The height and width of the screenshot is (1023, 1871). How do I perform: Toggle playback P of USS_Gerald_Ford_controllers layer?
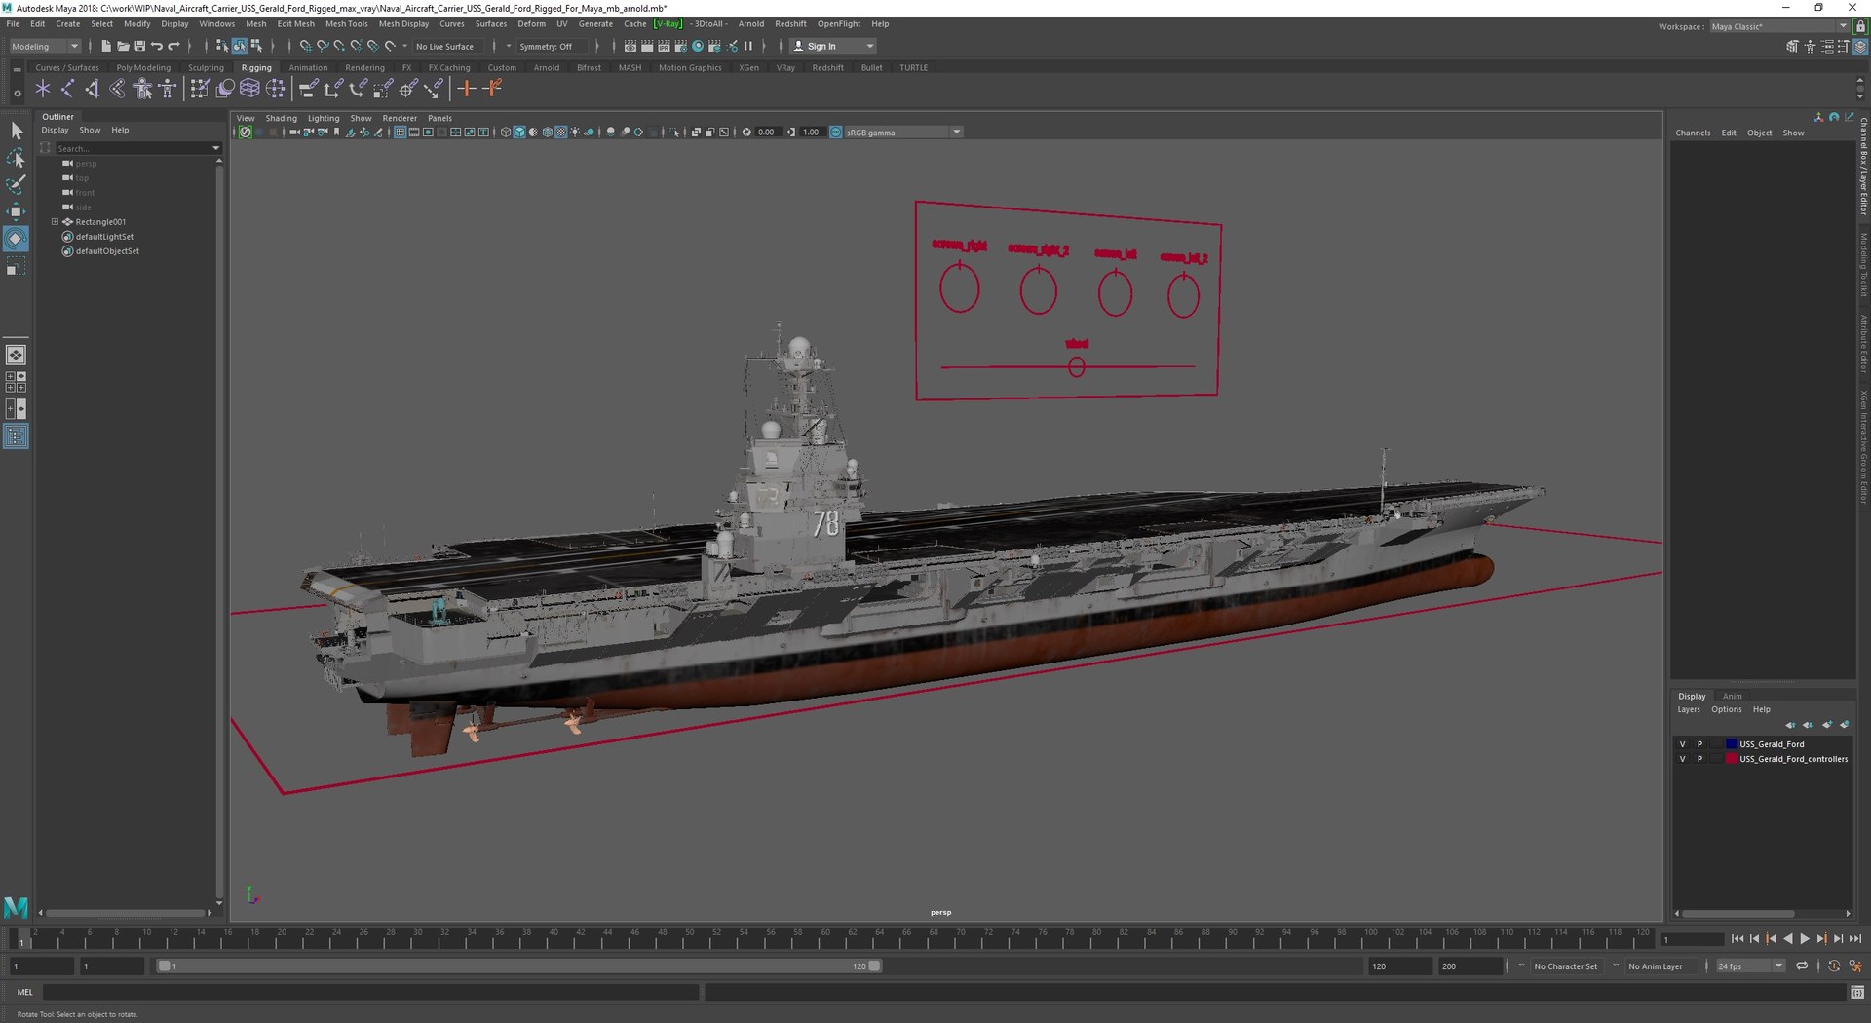(1699, 759)
